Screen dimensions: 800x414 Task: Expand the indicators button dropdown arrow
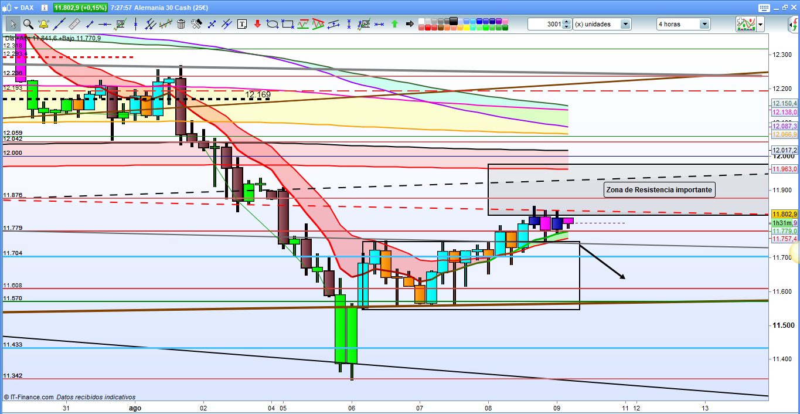tap(760, 24)
